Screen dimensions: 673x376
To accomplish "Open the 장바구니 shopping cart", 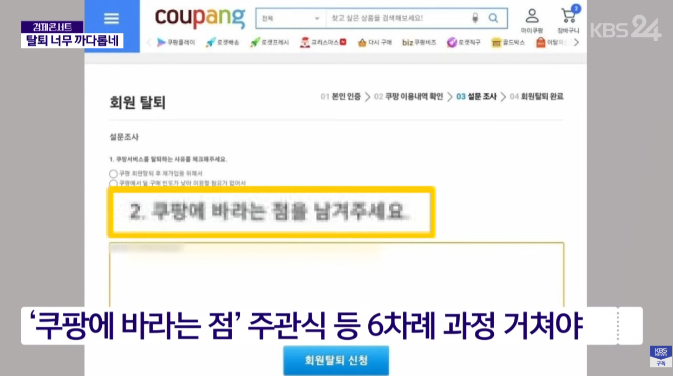I will (569, 20).
